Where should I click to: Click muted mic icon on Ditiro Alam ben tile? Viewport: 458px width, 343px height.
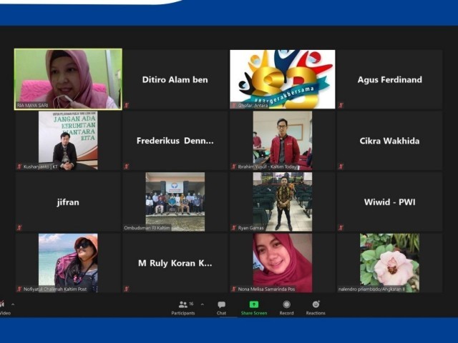tap(127, 105)
